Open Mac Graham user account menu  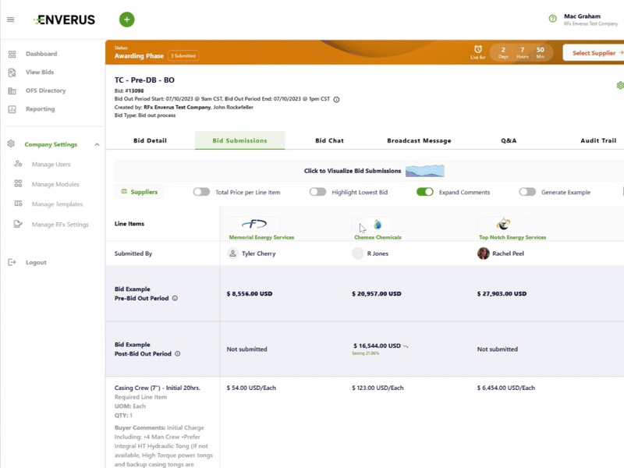pyautogui.click(x=590, y=19)
